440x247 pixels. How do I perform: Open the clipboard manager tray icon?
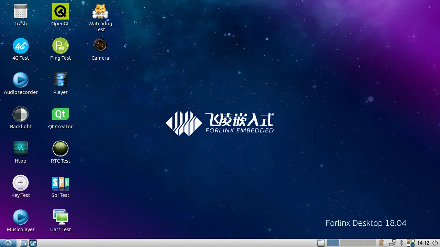[x=382, y=243]
